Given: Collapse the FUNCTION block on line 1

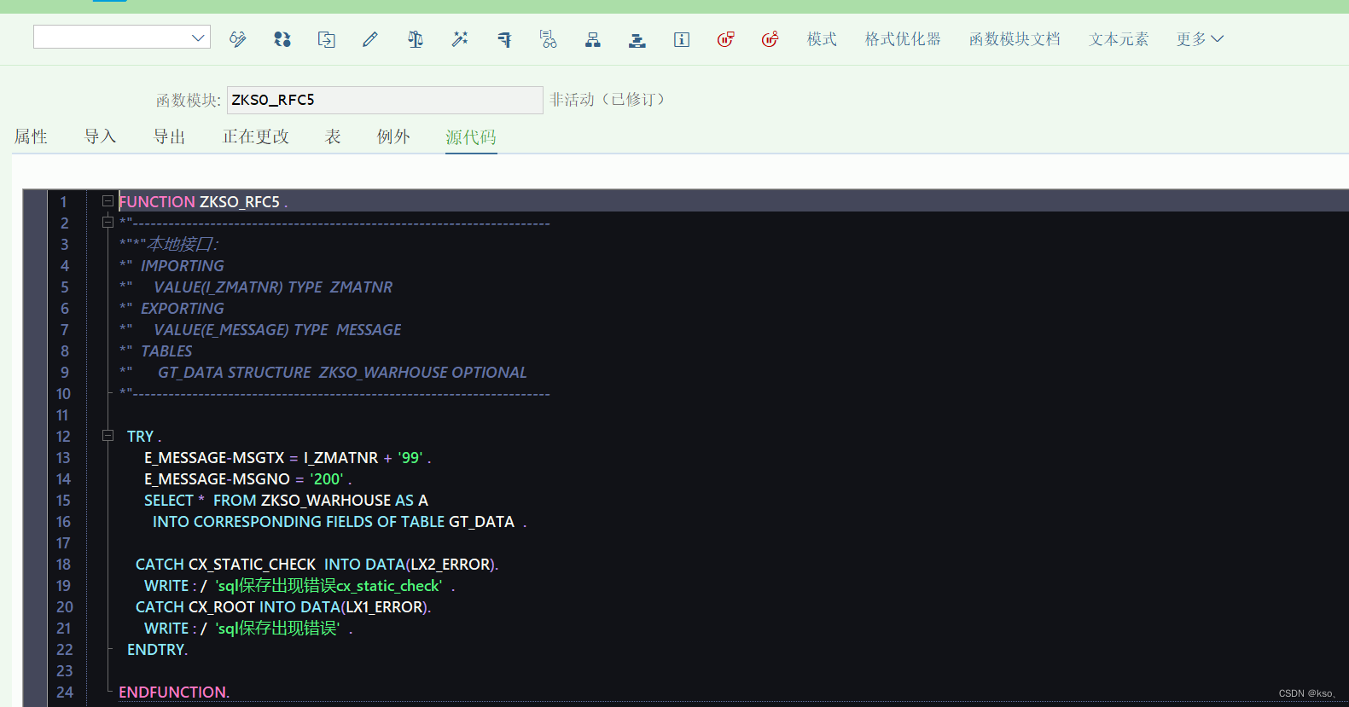Looking at the screenshot, I should 108,201.
